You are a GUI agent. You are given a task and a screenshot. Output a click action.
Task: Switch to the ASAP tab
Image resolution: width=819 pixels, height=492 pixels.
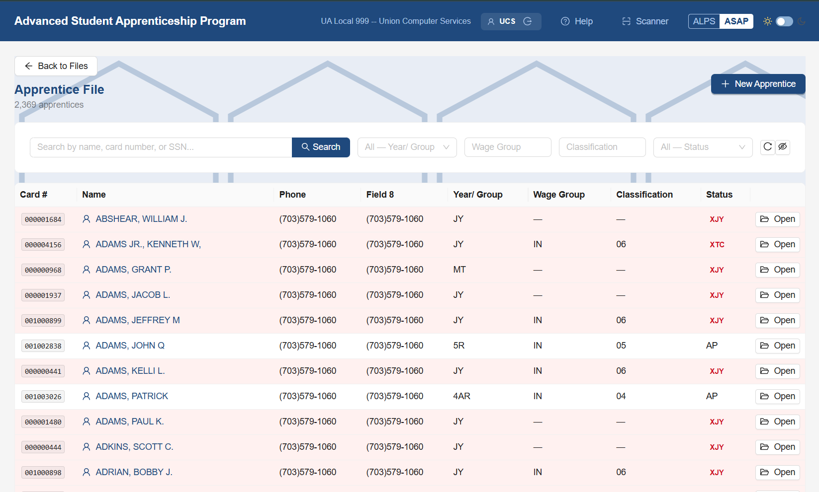pyautogui.click(x=736, y=21)
